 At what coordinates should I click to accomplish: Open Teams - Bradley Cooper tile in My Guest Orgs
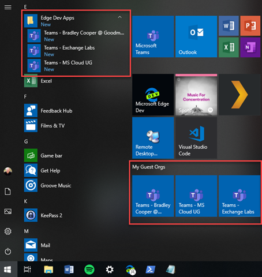pyautogui.click(x=153, y=196)
